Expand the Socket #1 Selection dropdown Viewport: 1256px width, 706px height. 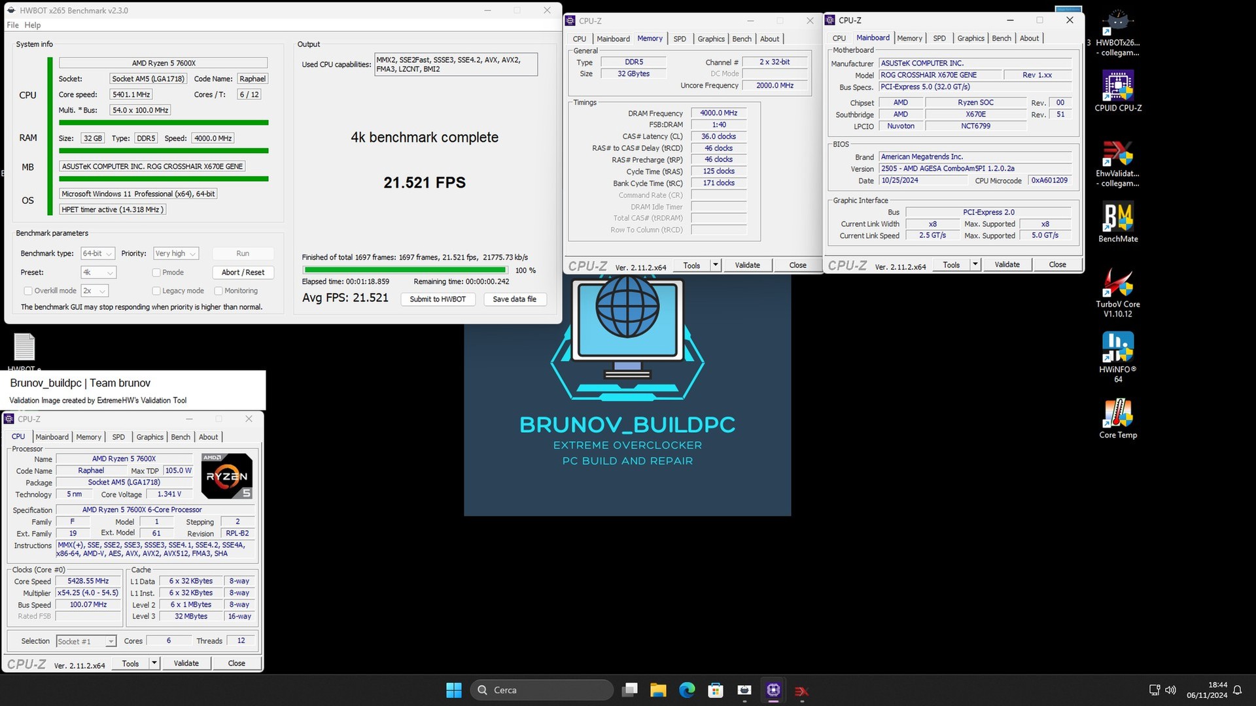tap(86, 641)
